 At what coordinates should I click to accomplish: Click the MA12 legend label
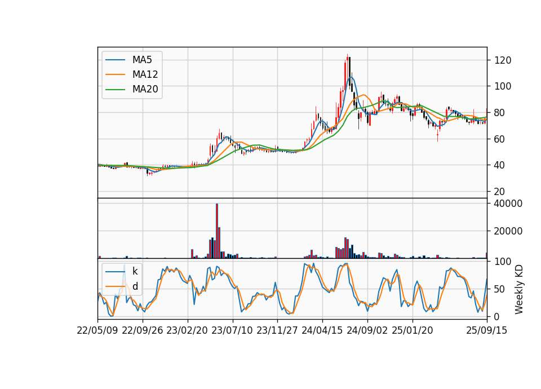pos(145,74)
